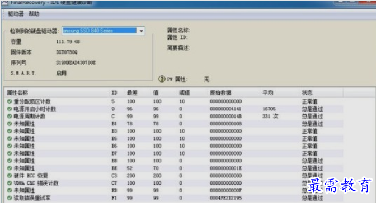Click the 阈值 column header

point(185,93)
